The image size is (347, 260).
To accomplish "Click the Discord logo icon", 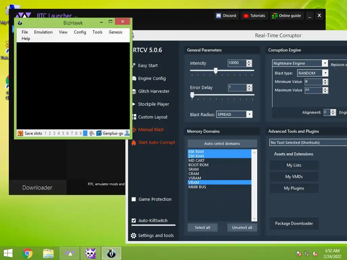I will click(219, 16).
